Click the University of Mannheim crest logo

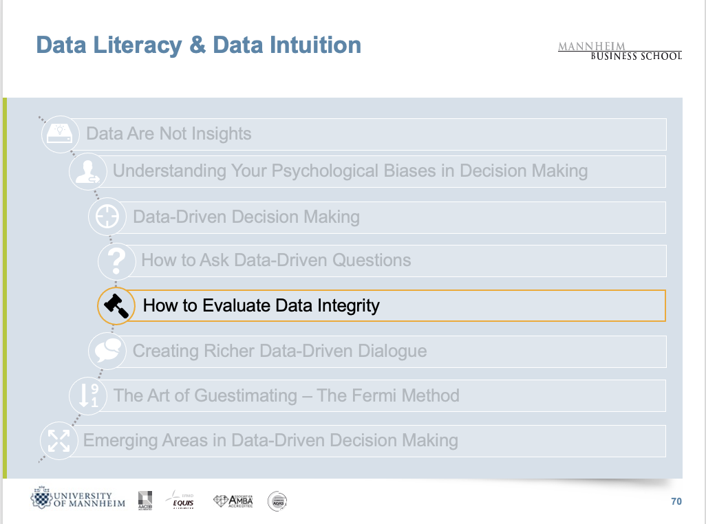(78, 500)
